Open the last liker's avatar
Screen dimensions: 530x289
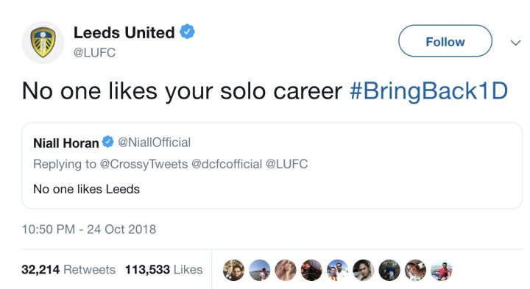point(442,270)
